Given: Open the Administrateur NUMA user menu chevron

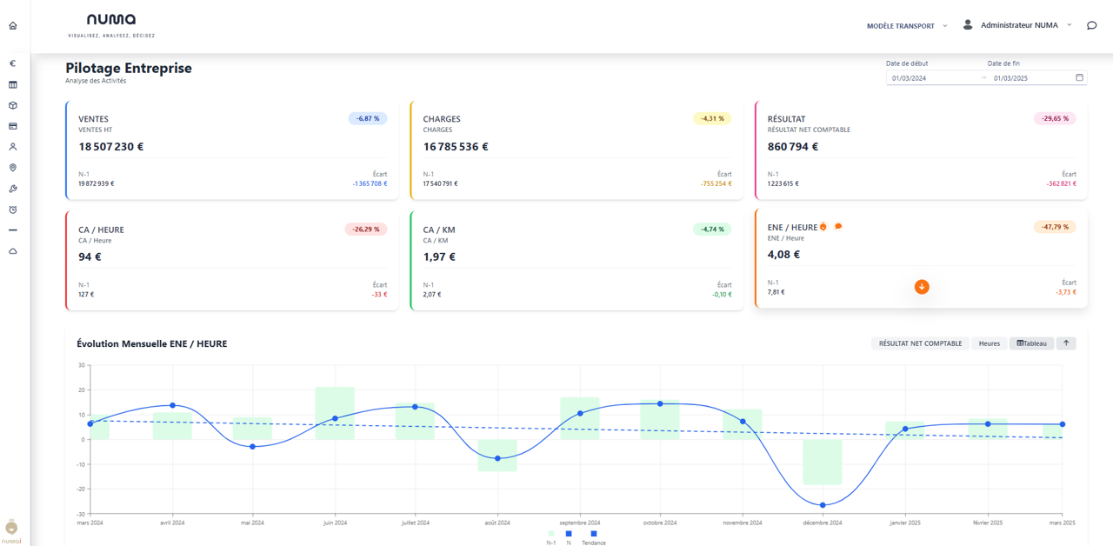Looking at the screenshot, I should tap(1070, 25).
